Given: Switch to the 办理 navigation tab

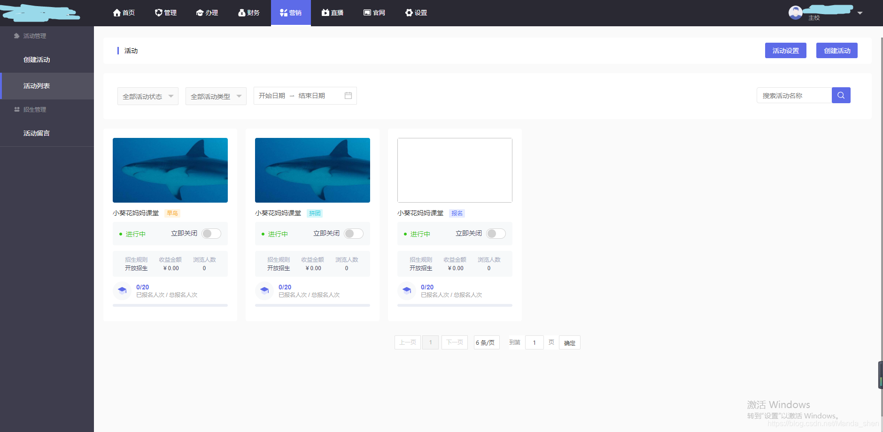Looking at the screenshot, I should (x=207, y=13).
